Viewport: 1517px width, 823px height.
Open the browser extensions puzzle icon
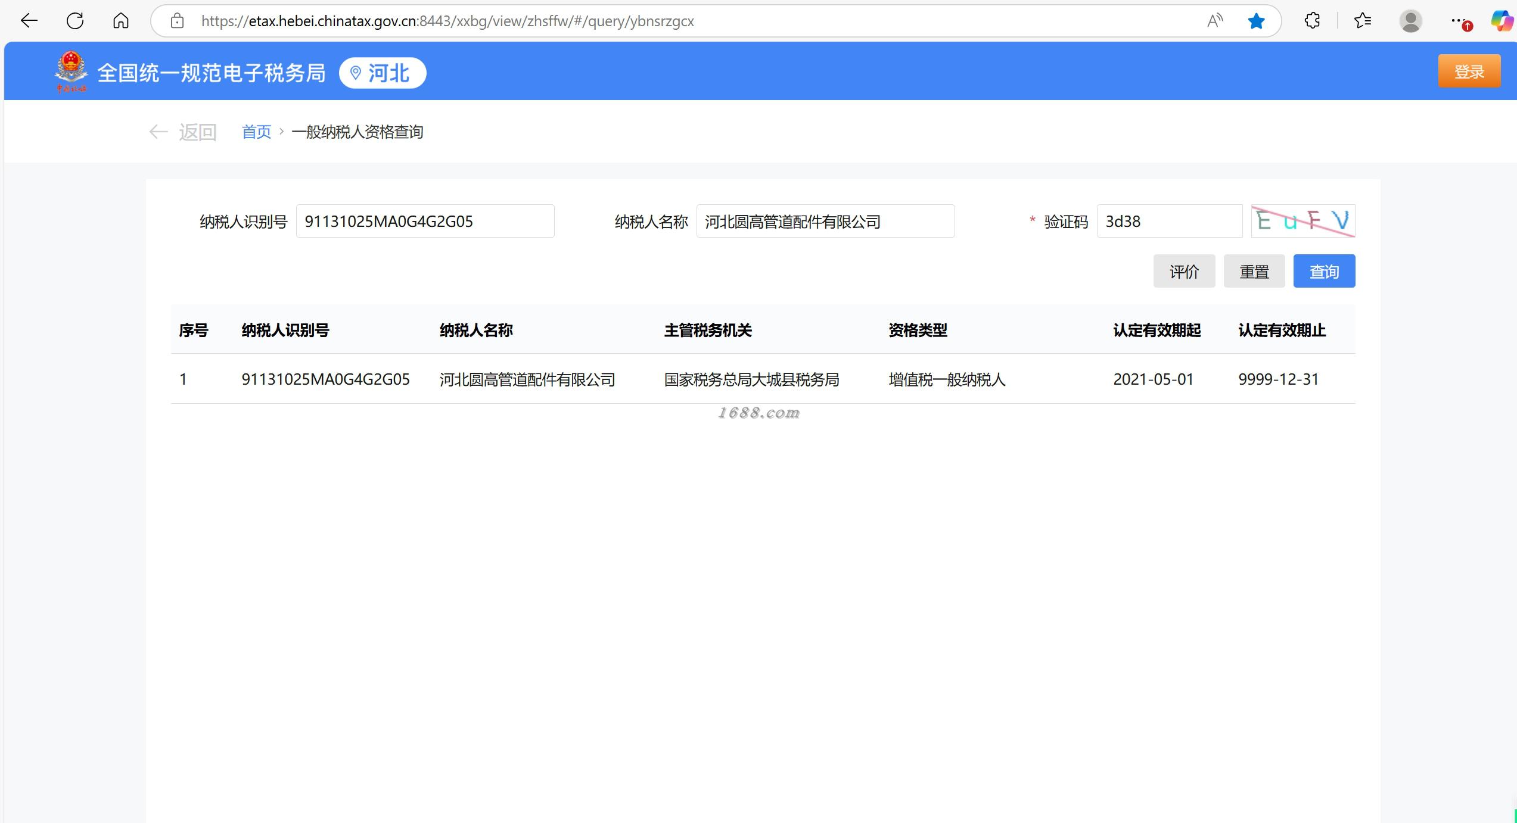point(1312,21)
